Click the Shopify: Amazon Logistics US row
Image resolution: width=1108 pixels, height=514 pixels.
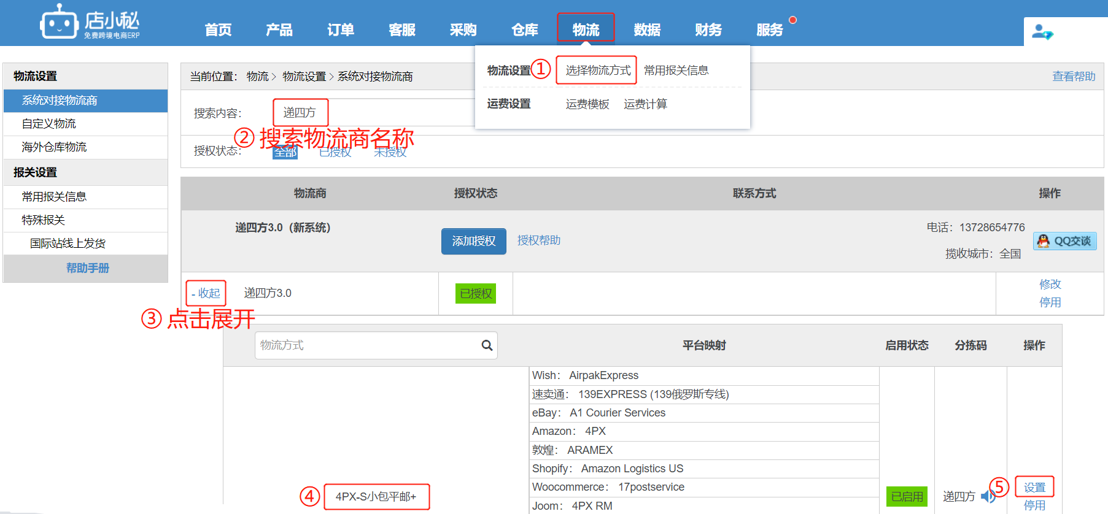tap(704, 469)
